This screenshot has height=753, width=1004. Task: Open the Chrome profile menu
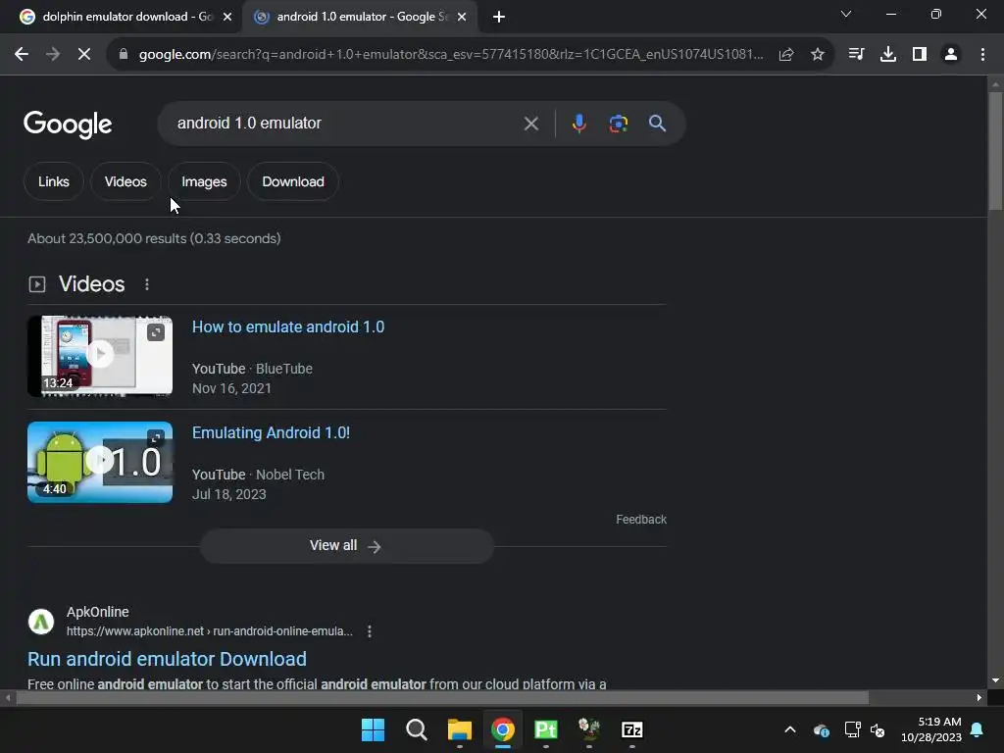pos(951,55)
